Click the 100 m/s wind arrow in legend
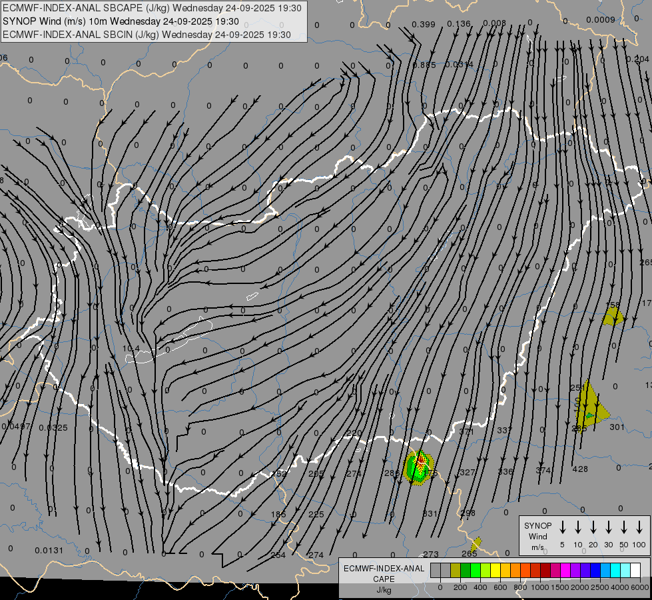The width and height of the screenshot is (652, 600). (x=639, y=527)
